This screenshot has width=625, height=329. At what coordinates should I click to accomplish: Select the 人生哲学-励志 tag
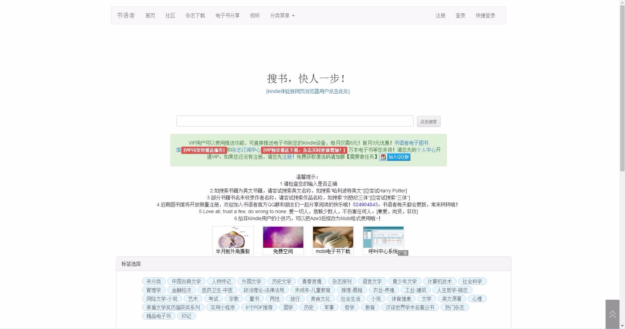(452, 290)
